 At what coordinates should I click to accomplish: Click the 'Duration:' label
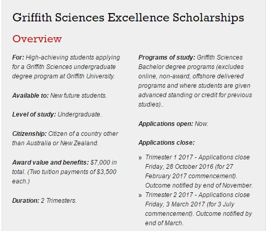pyautogui.click(x=26, y=201)
